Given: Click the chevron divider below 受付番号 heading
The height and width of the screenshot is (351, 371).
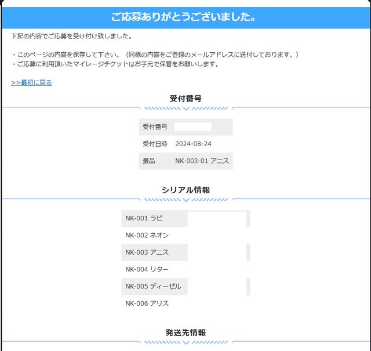Looking at the screenshot, I should [x=185, y=108].
